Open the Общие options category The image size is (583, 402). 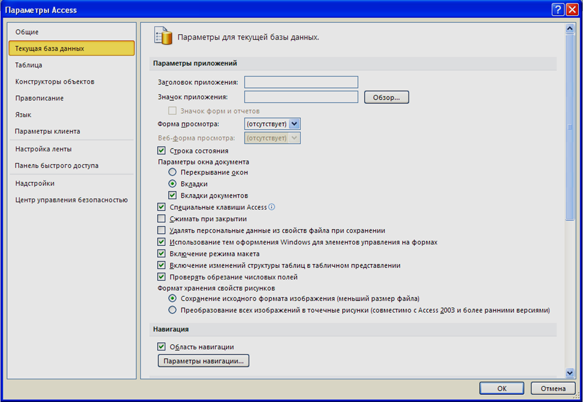pos(71,32)
